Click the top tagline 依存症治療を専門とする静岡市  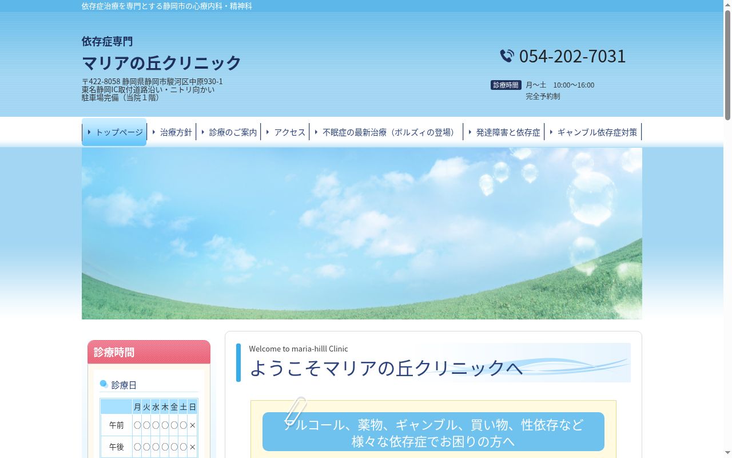coord(167,6)
